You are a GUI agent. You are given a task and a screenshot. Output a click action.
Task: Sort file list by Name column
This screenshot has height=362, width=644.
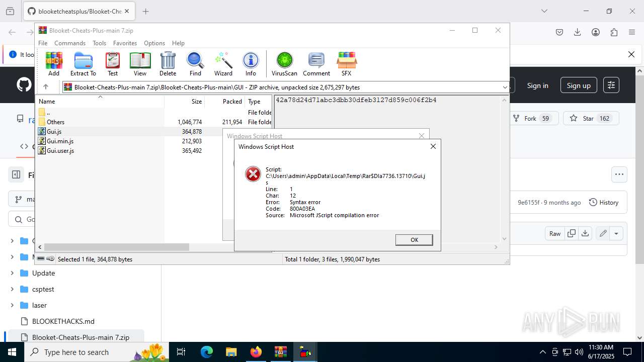[100, 101]
